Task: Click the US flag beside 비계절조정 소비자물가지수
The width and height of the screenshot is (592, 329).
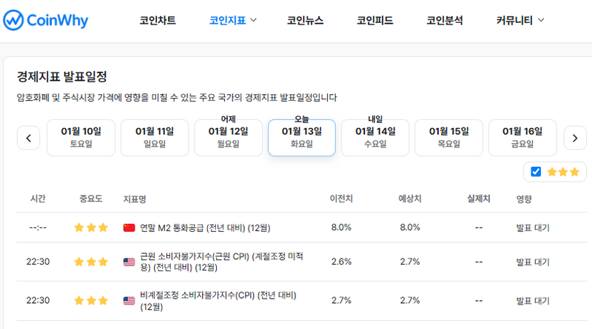Action: (129, 301)
